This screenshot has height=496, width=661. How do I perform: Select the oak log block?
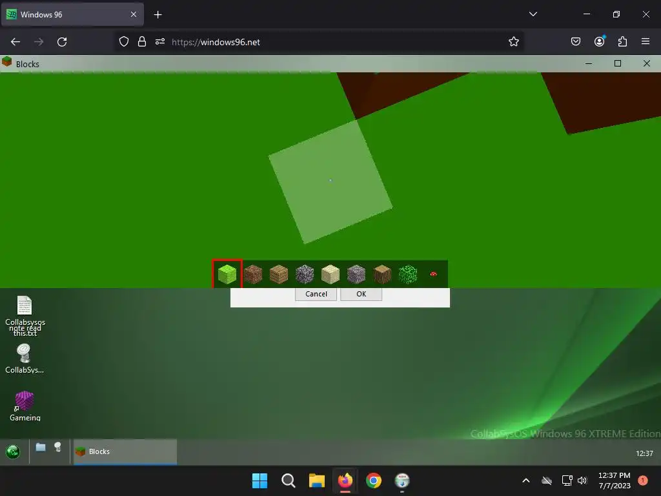tap(382, 274)
